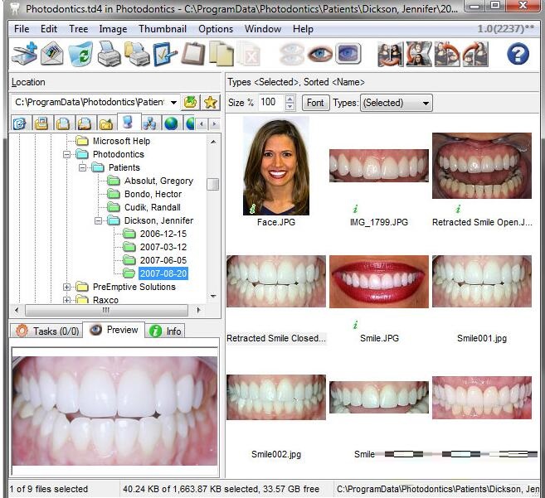The height and width of the screenshot is (498, 545).
Task: Open the location path dropdown
Action: tap(173, 103)
